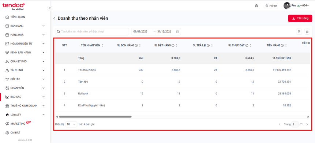This screenshot has height=143, width=315.
Task: Open the column settings icon
Action: (307, 31)
